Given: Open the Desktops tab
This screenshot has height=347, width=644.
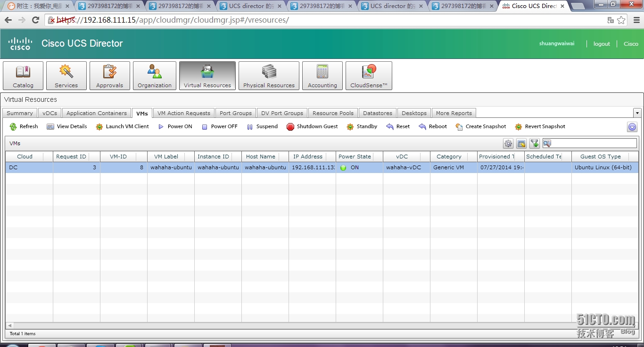Looking at the screenshot, I should coord(414,113).
